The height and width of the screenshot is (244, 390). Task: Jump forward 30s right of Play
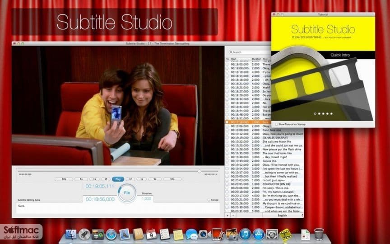pyautogui.click(x=172, y=179)
